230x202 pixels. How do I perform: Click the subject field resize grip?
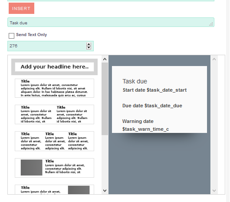tap(211, 24)
